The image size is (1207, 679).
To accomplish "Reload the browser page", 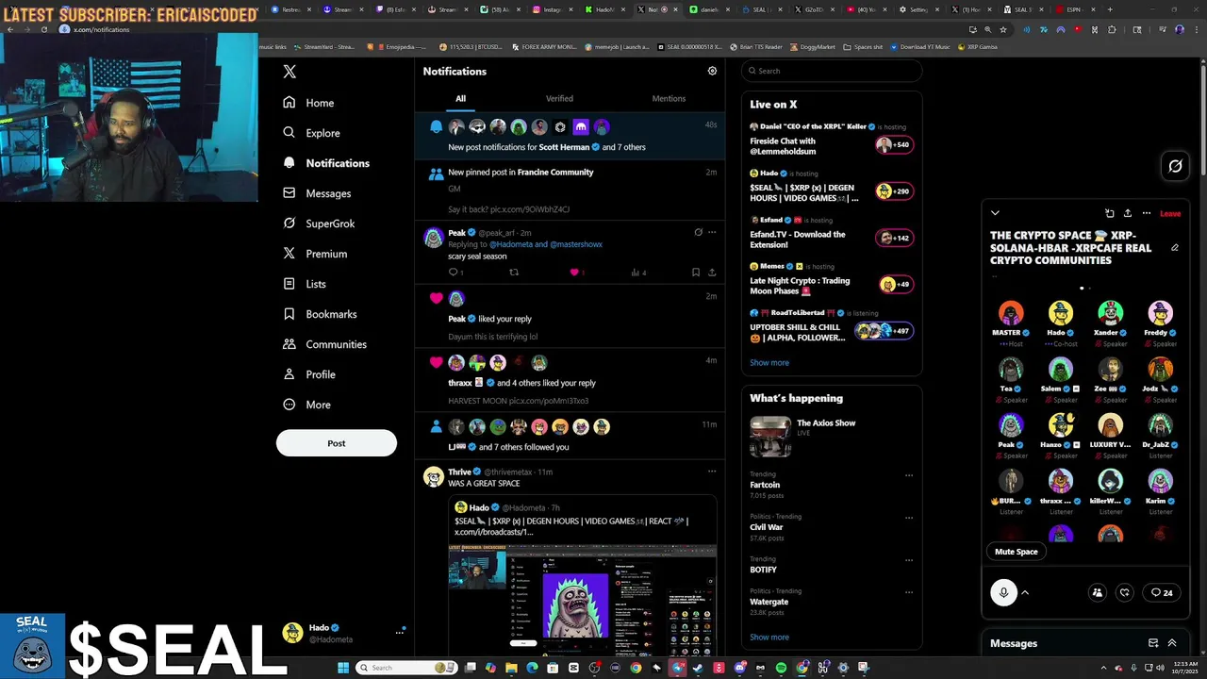I will pos(43,29).
